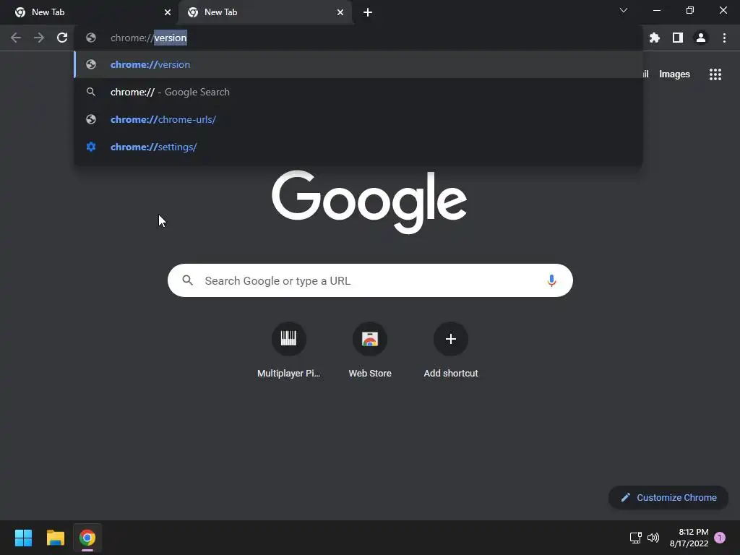The height and width of the screenshot is (555, 740).
Task: Open Chrome's three-dot menu
Action: [x=724, y=38]
